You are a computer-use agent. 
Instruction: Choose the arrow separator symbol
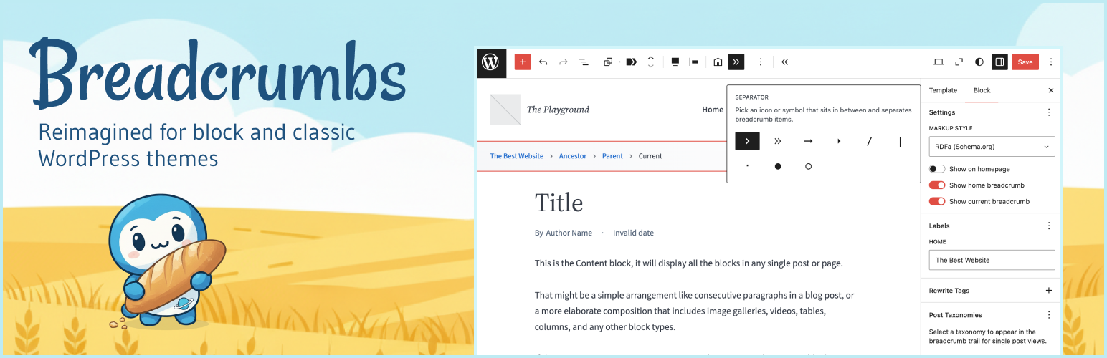(808, 141)
